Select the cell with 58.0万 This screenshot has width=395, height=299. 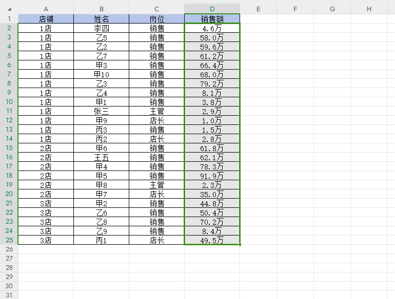point(212,37)
